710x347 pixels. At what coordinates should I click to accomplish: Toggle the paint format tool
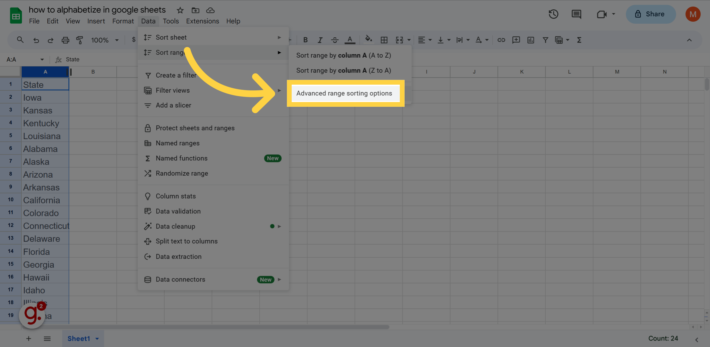coord(80,40)
